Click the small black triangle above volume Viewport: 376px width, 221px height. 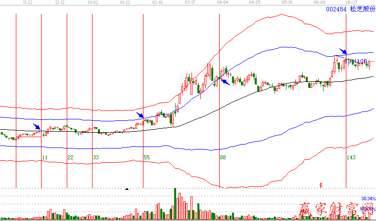pos(127,189)
